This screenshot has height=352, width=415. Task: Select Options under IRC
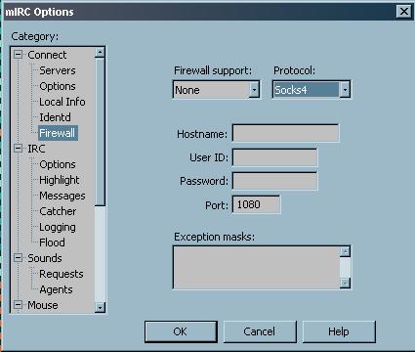58,164
